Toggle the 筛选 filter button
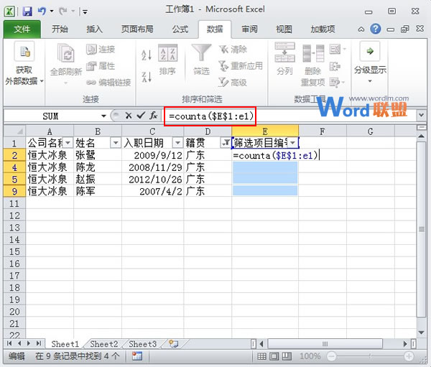Screen dimensions: 431x367 click(201, 60)
